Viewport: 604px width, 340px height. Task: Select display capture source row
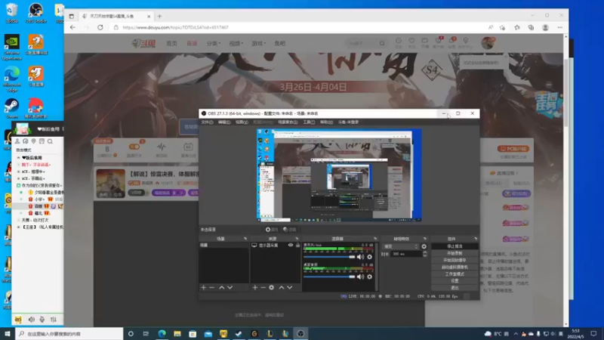[276, 245]
